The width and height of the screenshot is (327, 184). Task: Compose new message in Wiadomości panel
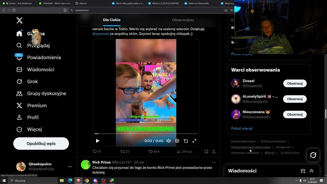(303, 171)
